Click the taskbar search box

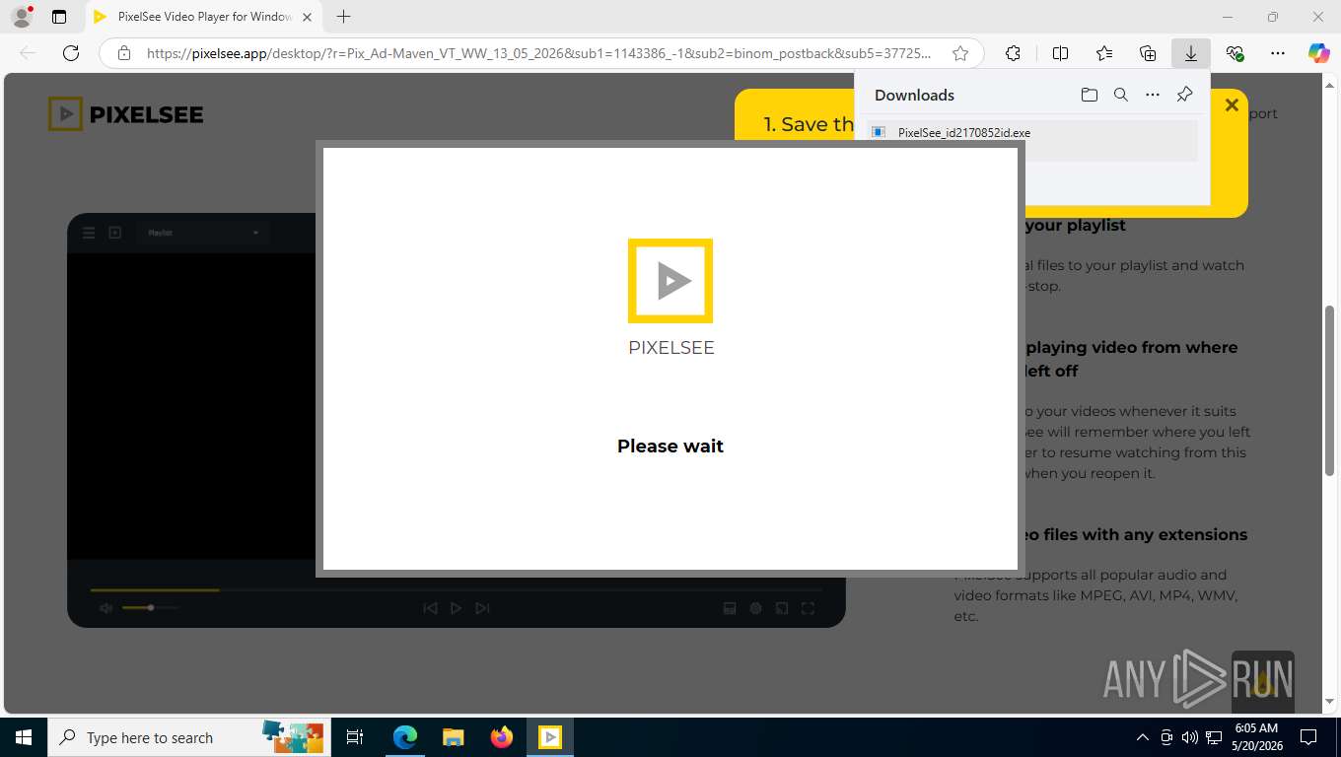coord(188,737)
